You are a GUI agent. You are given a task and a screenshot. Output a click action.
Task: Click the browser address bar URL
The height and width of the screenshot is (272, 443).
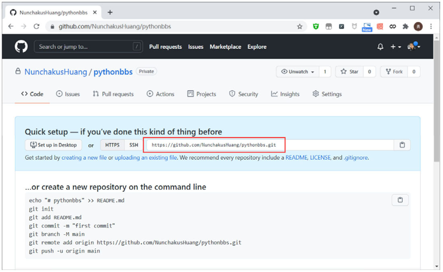tap(115, 27)
